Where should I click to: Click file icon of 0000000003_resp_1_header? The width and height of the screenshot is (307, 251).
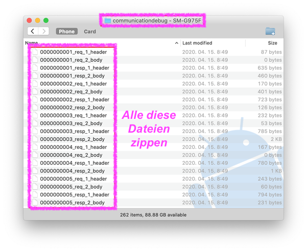(x=35, y=131)
